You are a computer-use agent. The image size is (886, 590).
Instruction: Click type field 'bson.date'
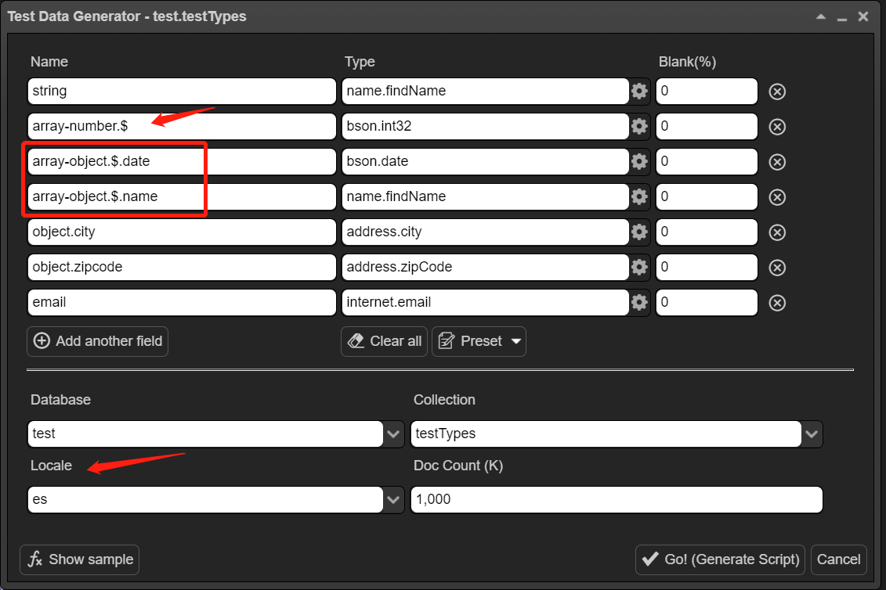[486, 161]
